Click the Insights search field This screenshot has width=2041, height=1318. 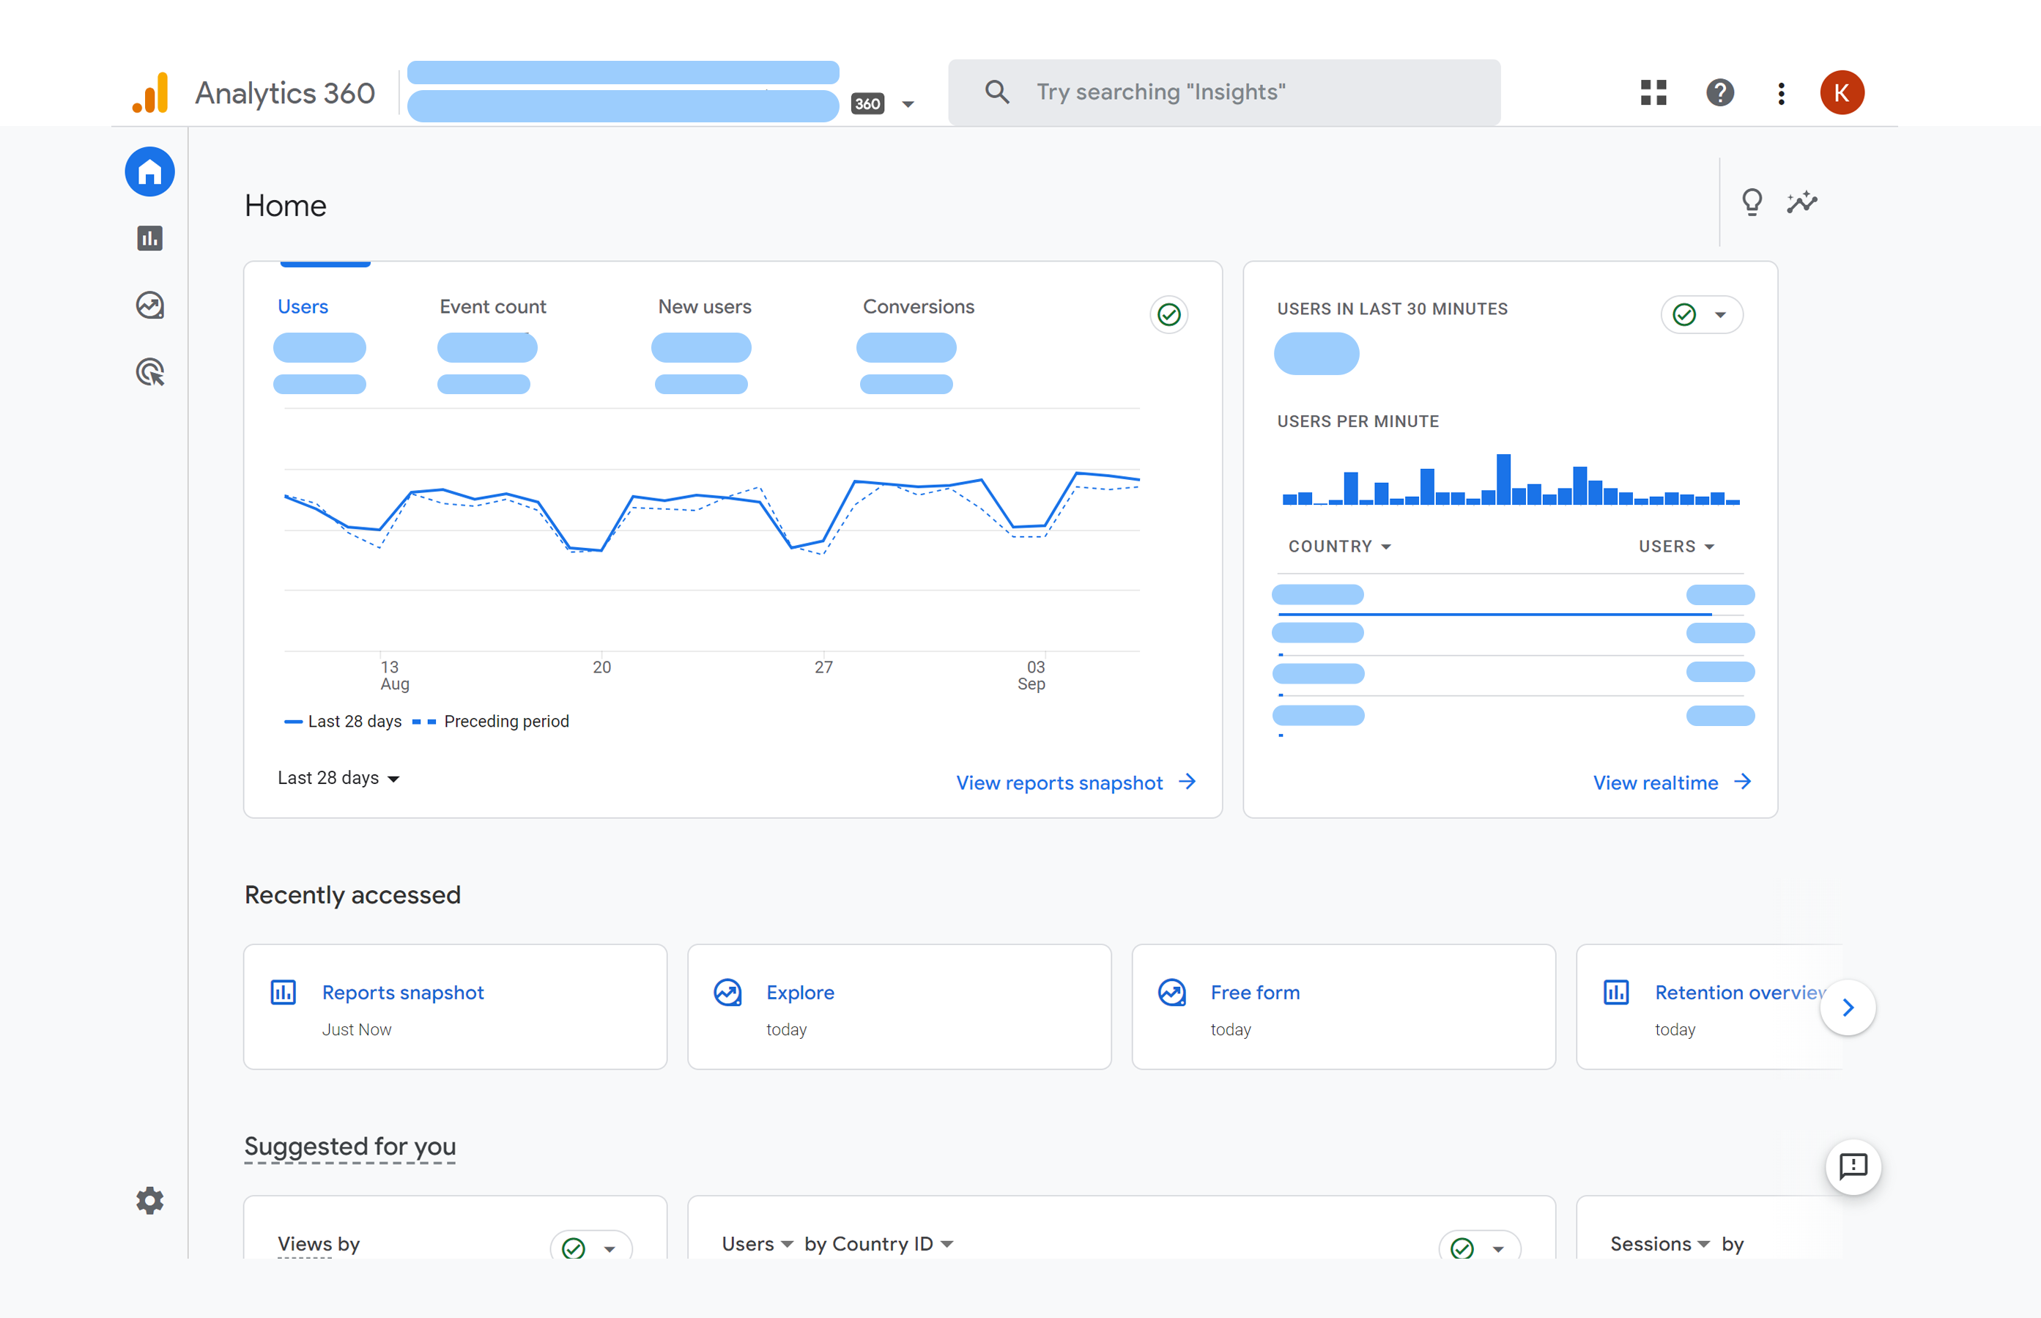[1223, 92]
